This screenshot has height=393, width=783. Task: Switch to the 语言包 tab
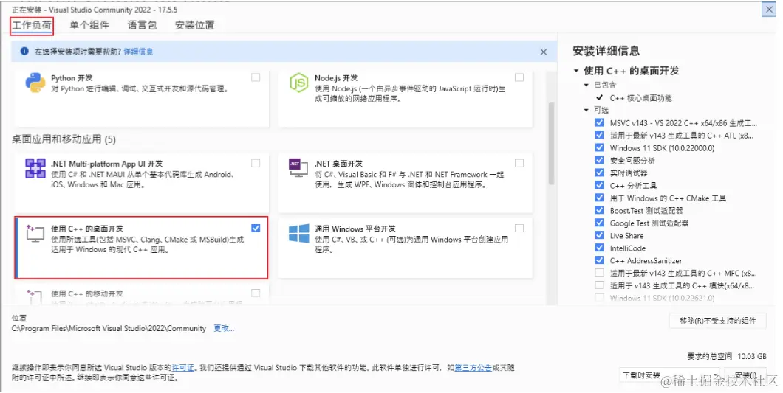pos(142,25)
